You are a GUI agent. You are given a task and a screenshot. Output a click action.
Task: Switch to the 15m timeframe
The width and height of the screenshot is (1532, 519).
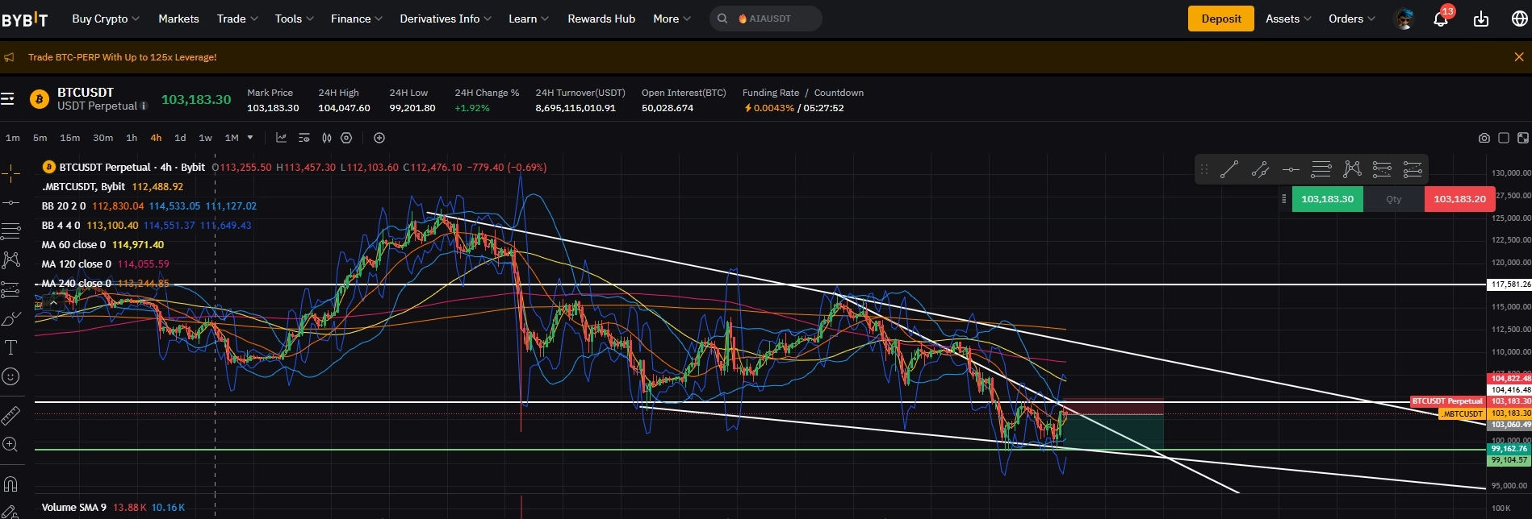pyautogui.click(x=70, y=138)
